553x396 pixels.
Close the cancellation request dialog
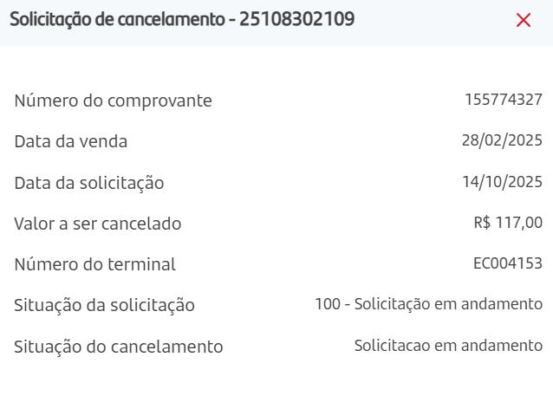pyautogui.click(x=523, y=20)
